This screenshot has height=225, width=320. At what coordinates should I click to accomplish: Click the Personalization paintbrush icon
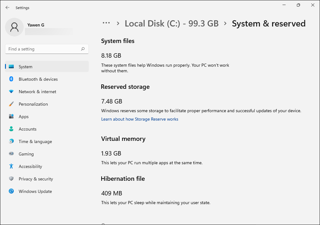tap(11, 104)
